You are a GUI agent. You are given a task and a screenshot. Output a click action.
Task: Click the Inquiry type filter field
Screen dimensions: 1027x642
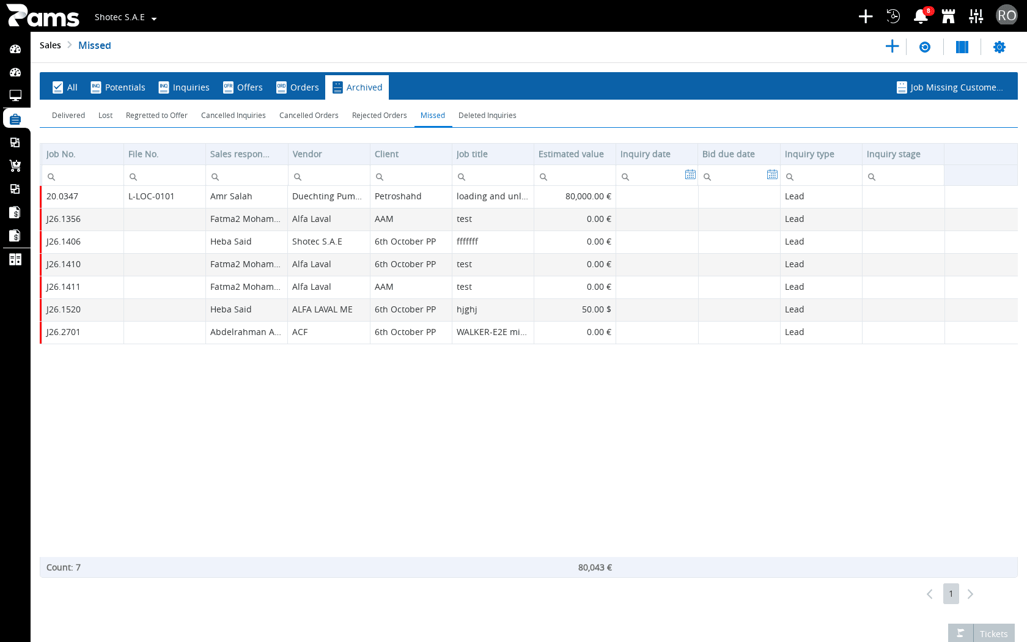[821, 176]
